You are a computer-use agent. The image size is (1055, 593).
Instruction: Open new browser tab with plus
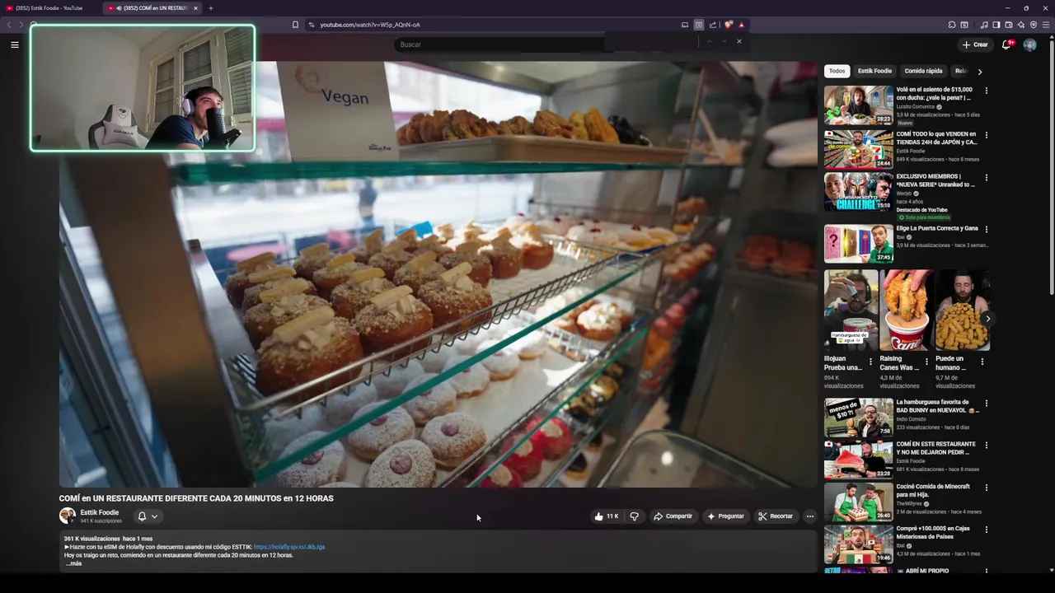pos(210,8)
